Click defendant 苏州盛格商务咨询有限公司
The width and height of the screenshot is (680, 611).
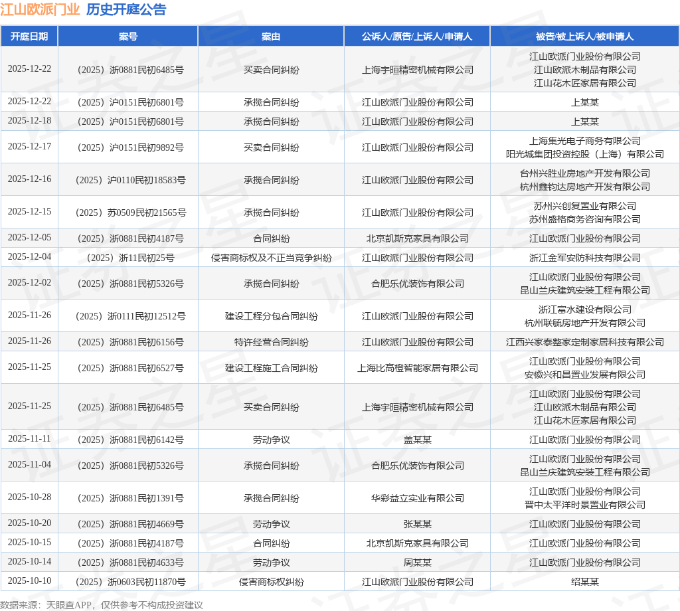point(584,219)
